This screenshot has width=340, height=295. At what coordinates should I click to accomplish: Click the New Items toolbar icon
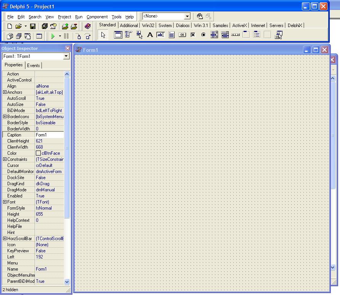point(10,26)
